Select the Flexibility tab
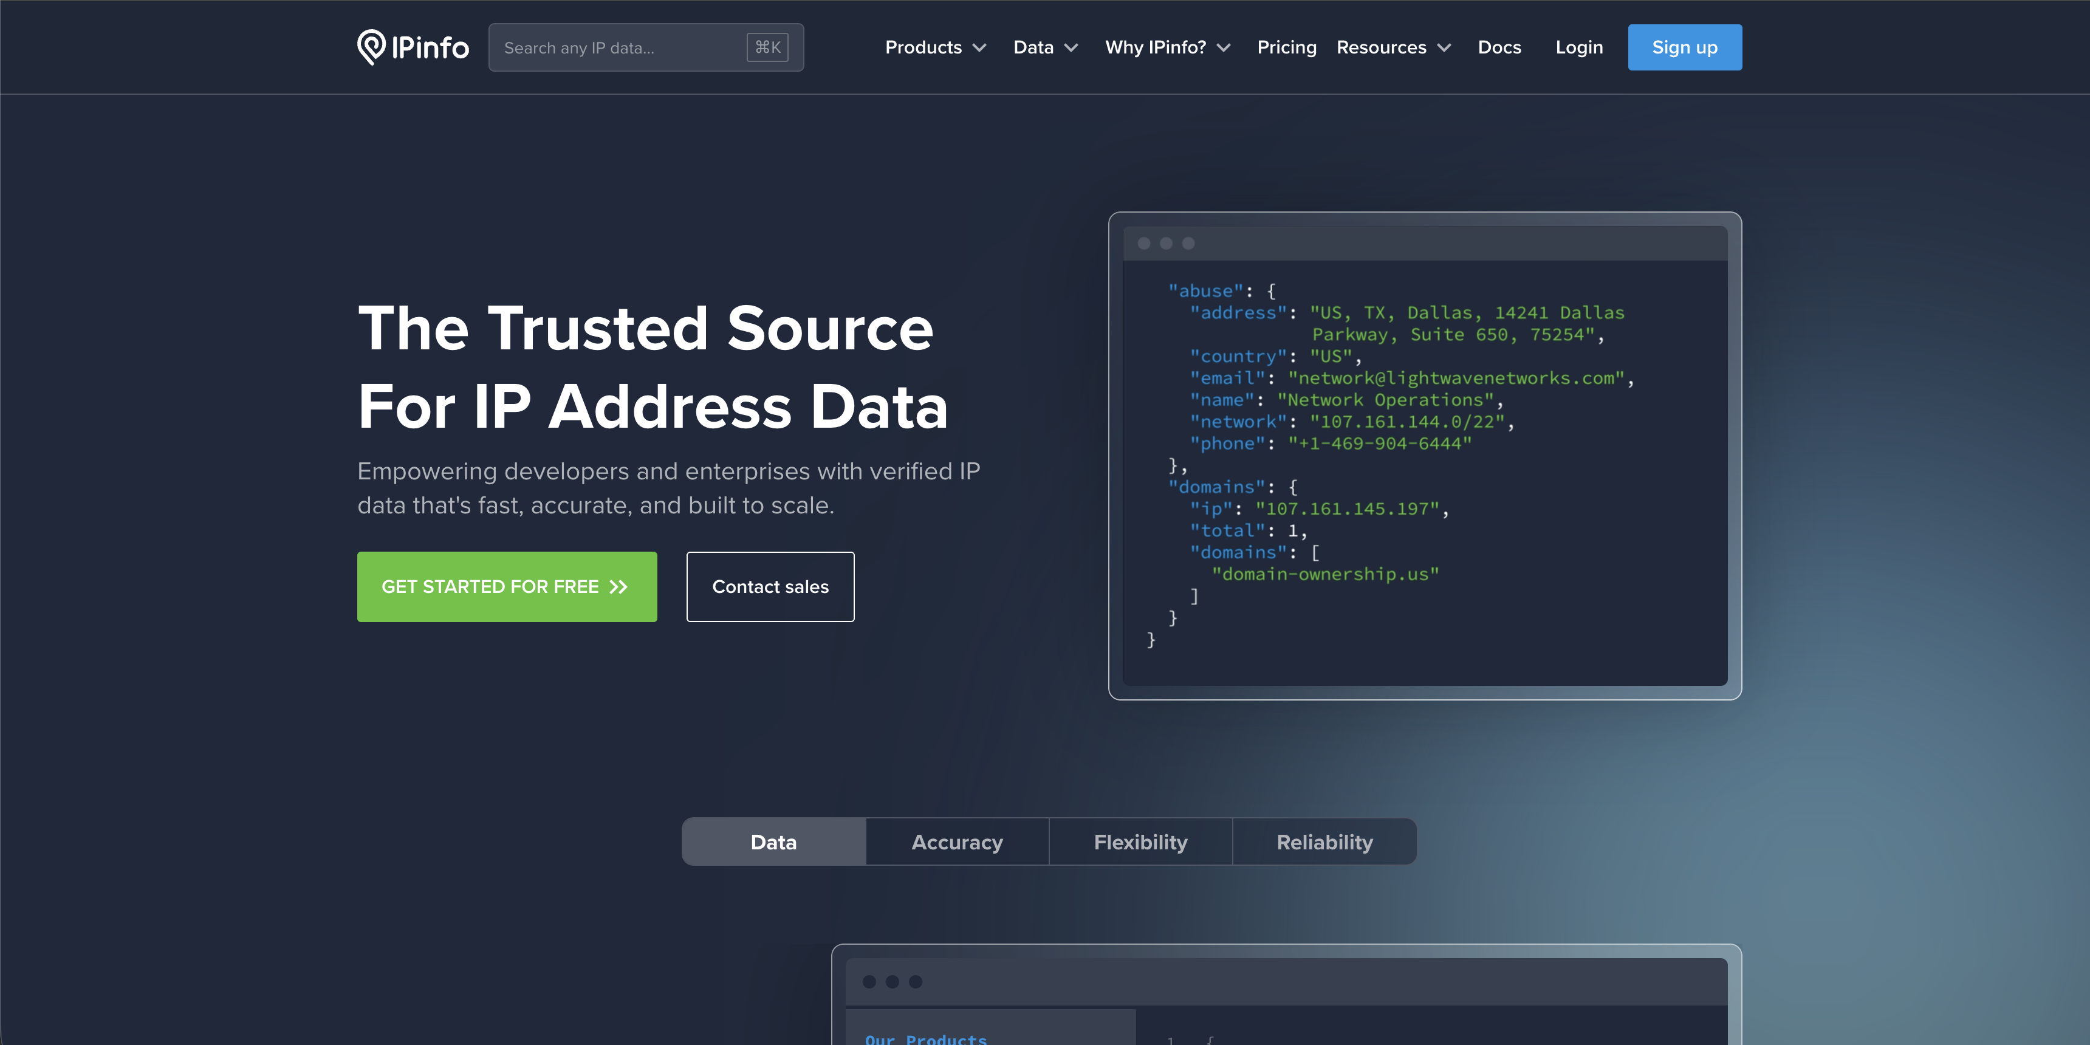The image size is (2090, 1045). 1140,841
